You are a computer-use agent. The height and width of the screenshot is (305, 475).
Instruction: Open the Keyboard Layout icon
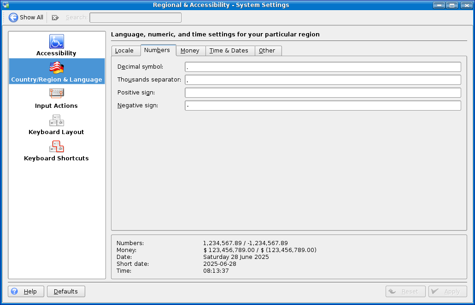pyautogui.click(x=57, y=120)
